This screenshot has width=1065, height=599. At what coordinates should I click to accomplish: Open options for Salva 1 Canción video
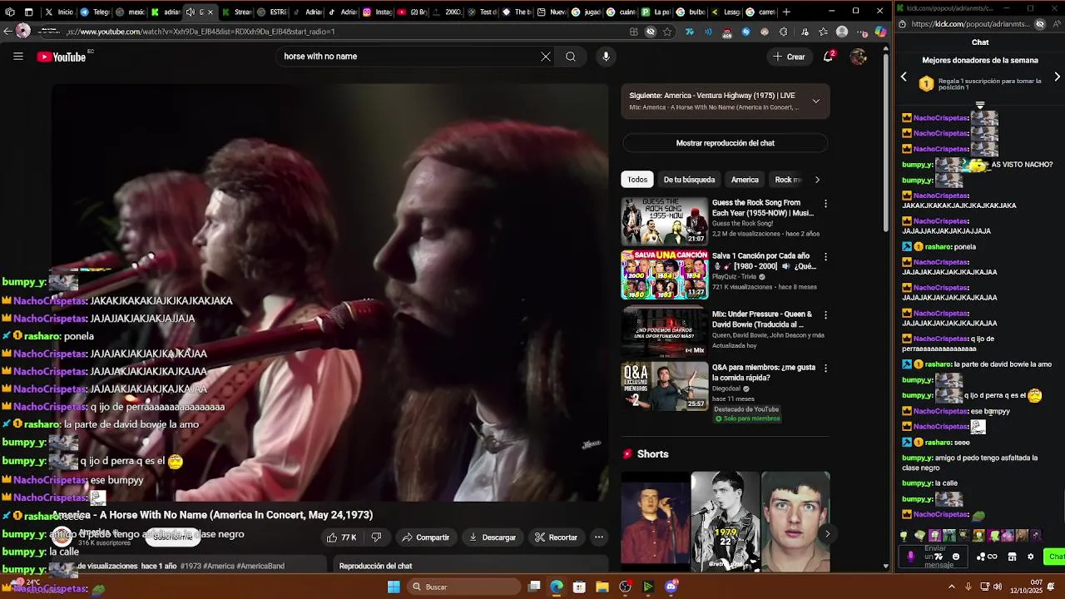825,257
